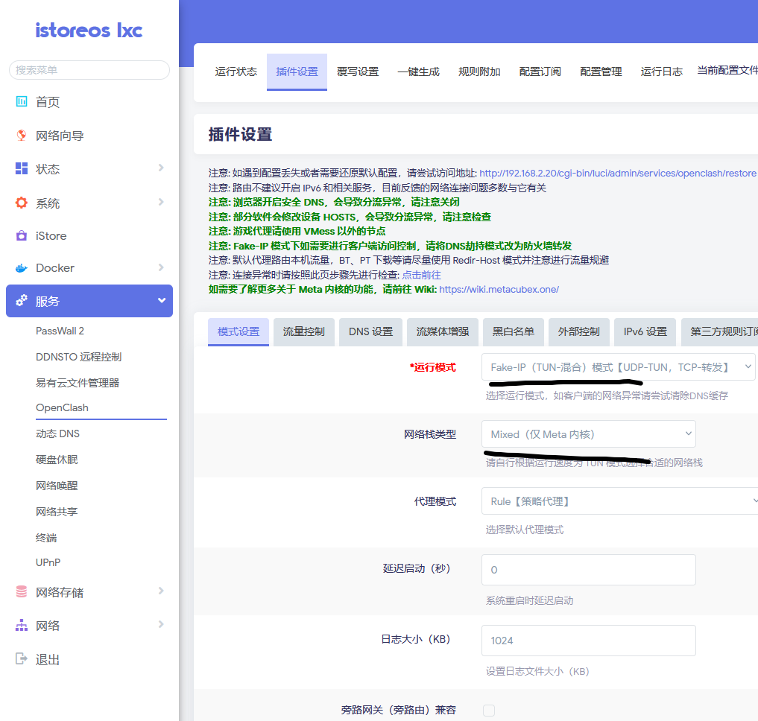This screenshot has width=758, height=721.
Task: Select the 模式设置 sub-tab
Action: click(x=239, y=332)
